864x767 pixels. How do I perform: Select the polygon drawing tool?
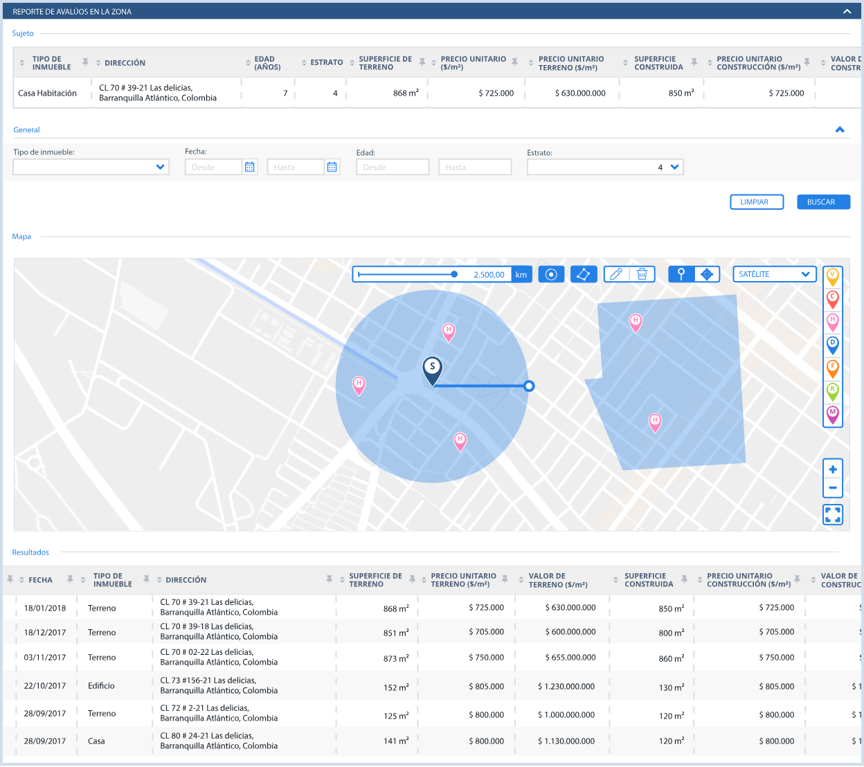click(584, 273)
